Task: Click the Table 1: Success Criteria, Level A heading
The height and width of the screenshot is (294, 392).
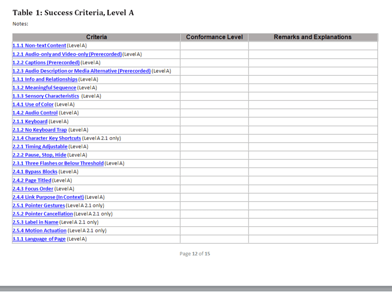Action: (73, 13)
